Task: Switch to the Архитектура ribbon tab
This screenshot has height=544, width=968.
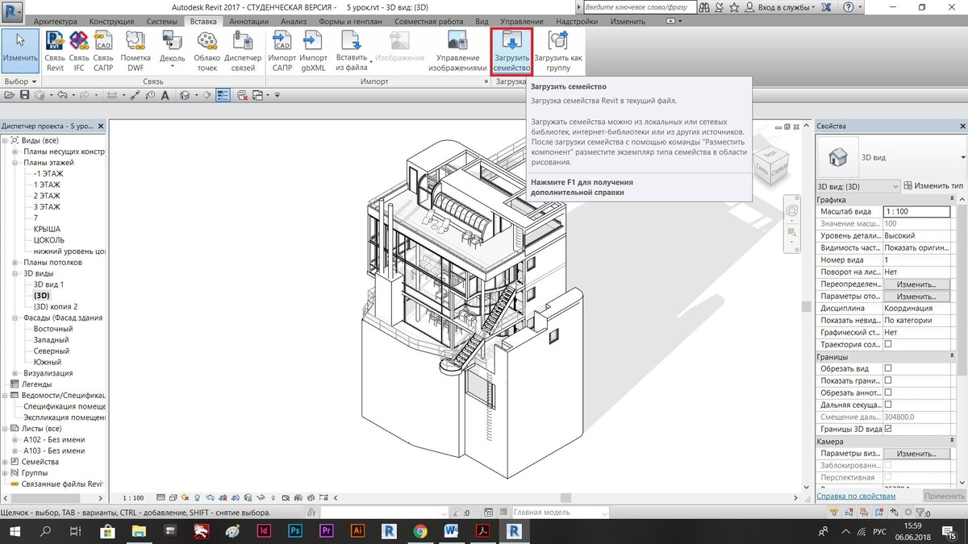Action: click(56, 21)
